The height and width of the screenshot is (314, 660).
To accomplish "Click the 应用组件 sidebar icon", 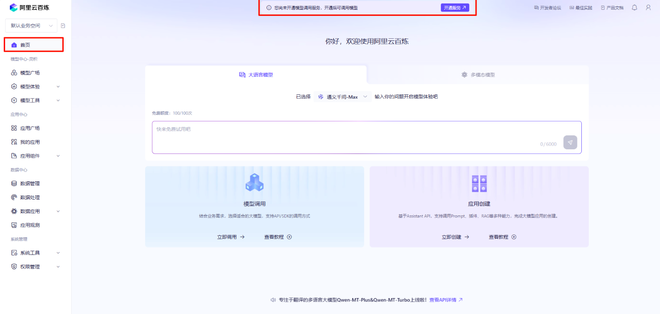I will [14, 156].
